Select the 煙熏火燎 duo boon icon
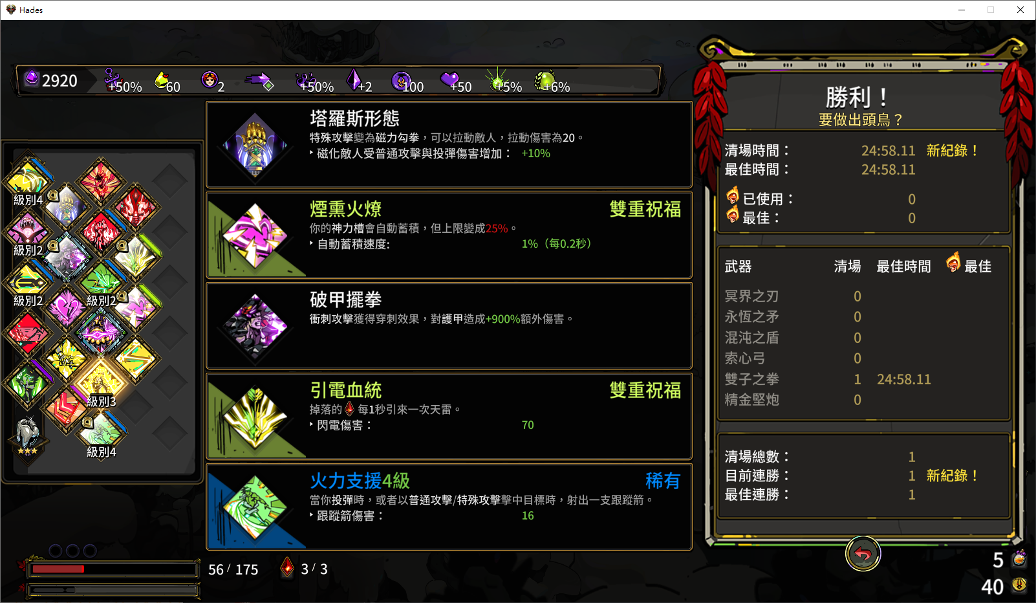 (255, 236)
